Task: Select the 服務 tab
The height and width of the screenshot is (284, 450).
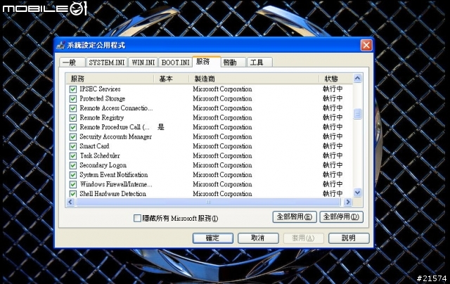Action: (206, 61)
